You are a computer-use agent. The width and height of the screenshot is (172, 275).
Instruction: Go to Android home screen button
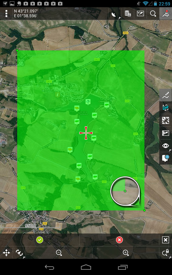click(86, 267)
